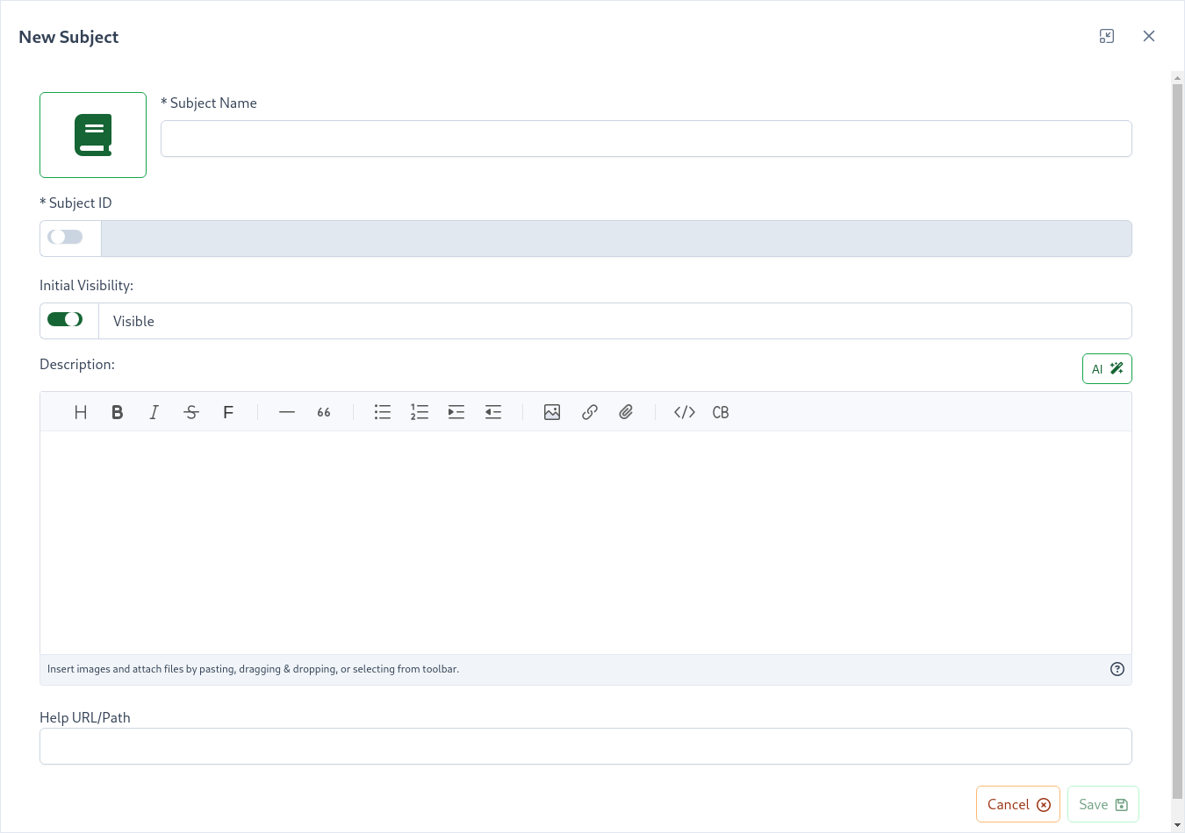Apply italic formatting in the editor
1185x833 pixels.
154,412
